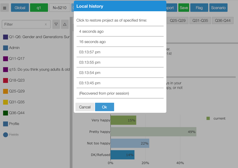Click the filter down-triangle sort icon
The width and height of the screenshot is (238, 168).
pyautogui.click(x=56, y=24)
